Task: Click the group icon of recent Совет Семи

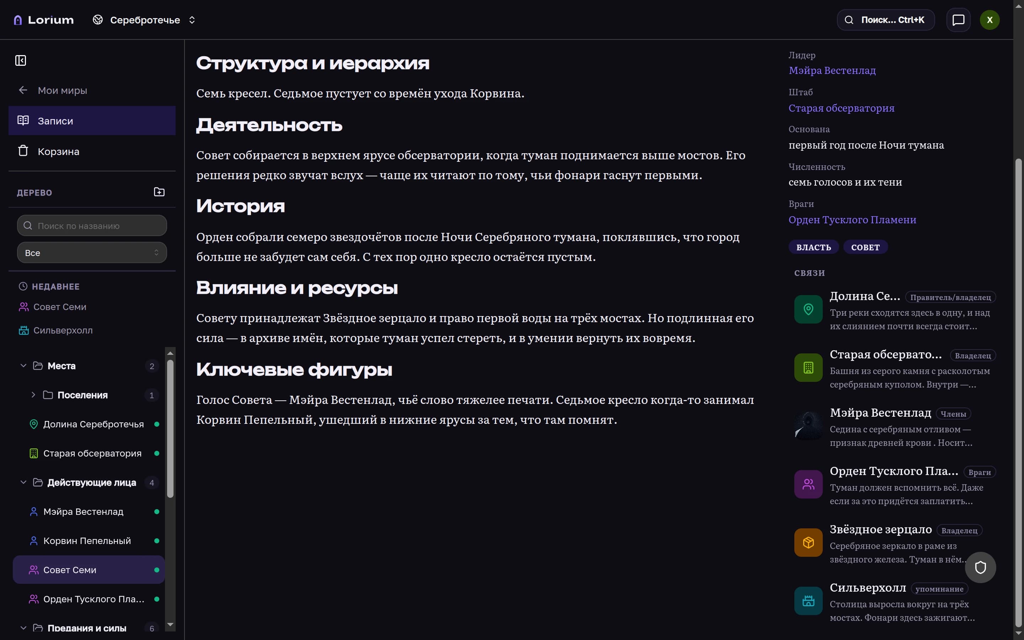Action: [x=24, y=307]
